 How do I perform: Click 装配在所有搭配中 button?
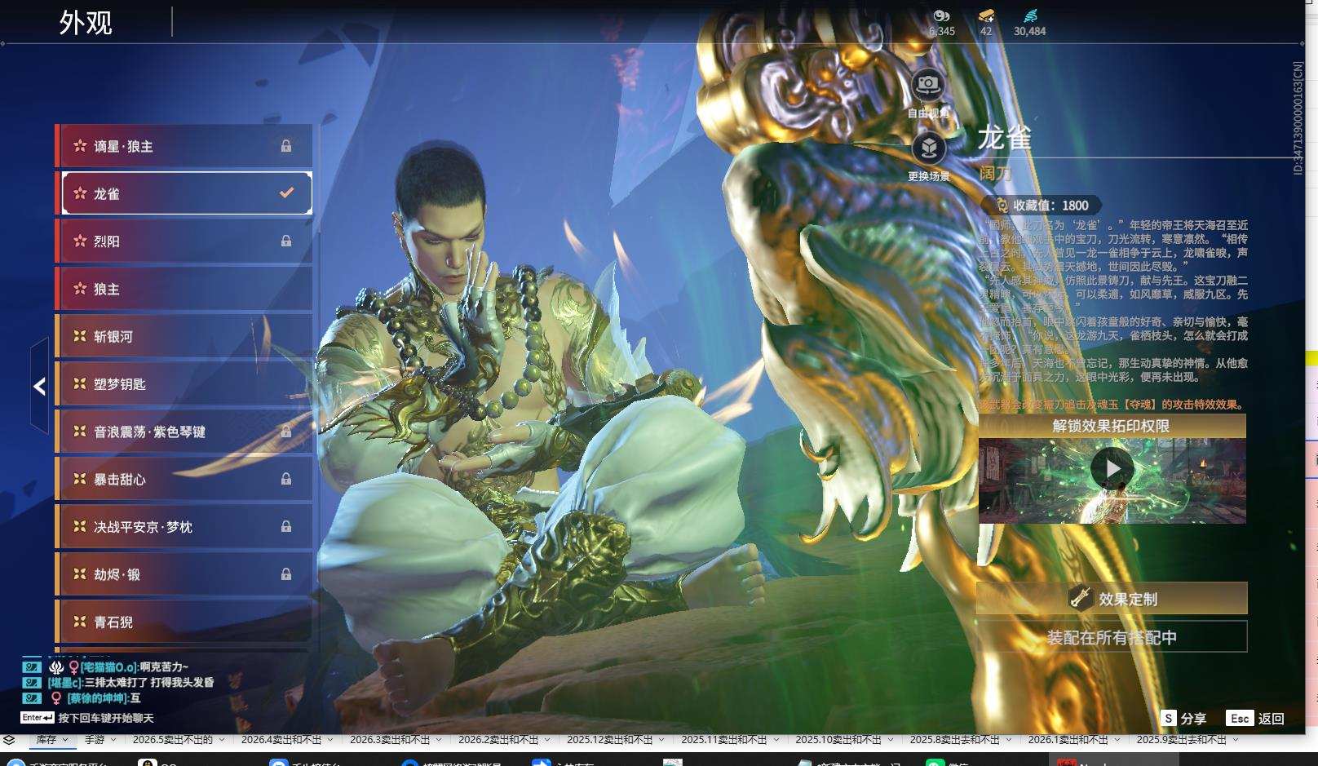click(x=1112, y=637)
